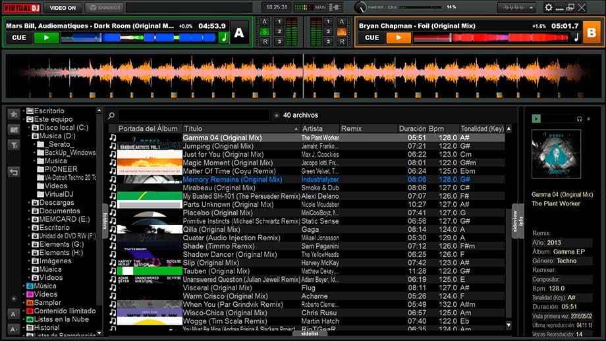Open the settings gear
Viewport: 606px width, 341px height.
tap(548, 7)
